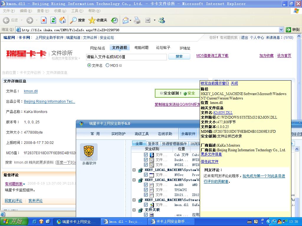
Task: Collapse the 文件关联 tree group
Action: pos(134,210)
